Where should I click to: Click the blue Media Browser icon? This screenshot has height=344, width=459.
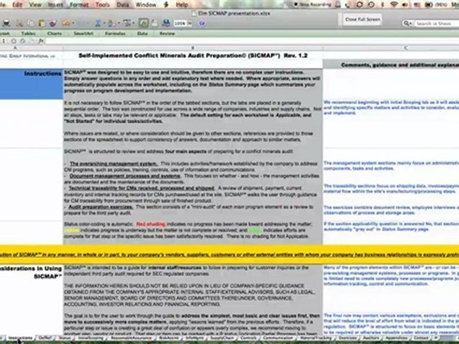tap(166, 23)
